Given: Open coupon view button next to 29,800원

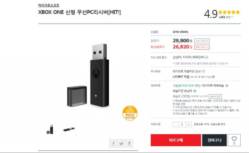Looking at the screenshot, I should [202, 41].
